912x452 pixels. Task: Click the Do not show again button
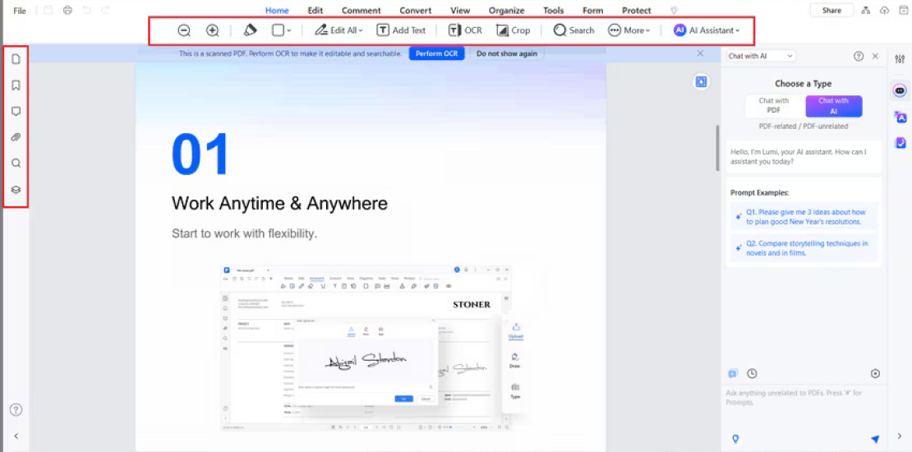click(507, 53)
